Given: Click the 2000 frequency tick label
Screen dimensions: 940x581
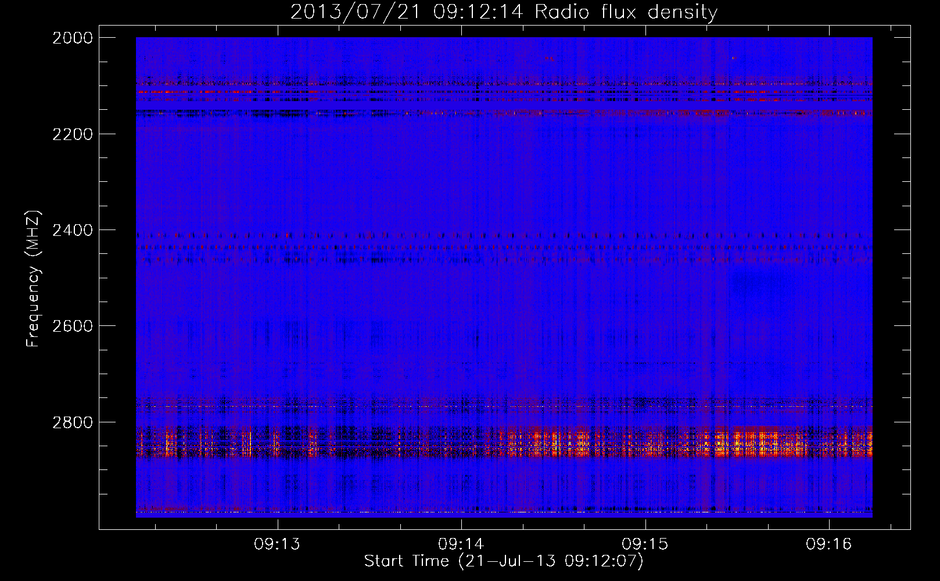Looking at the screenshot, I should (x=73, y=38).
